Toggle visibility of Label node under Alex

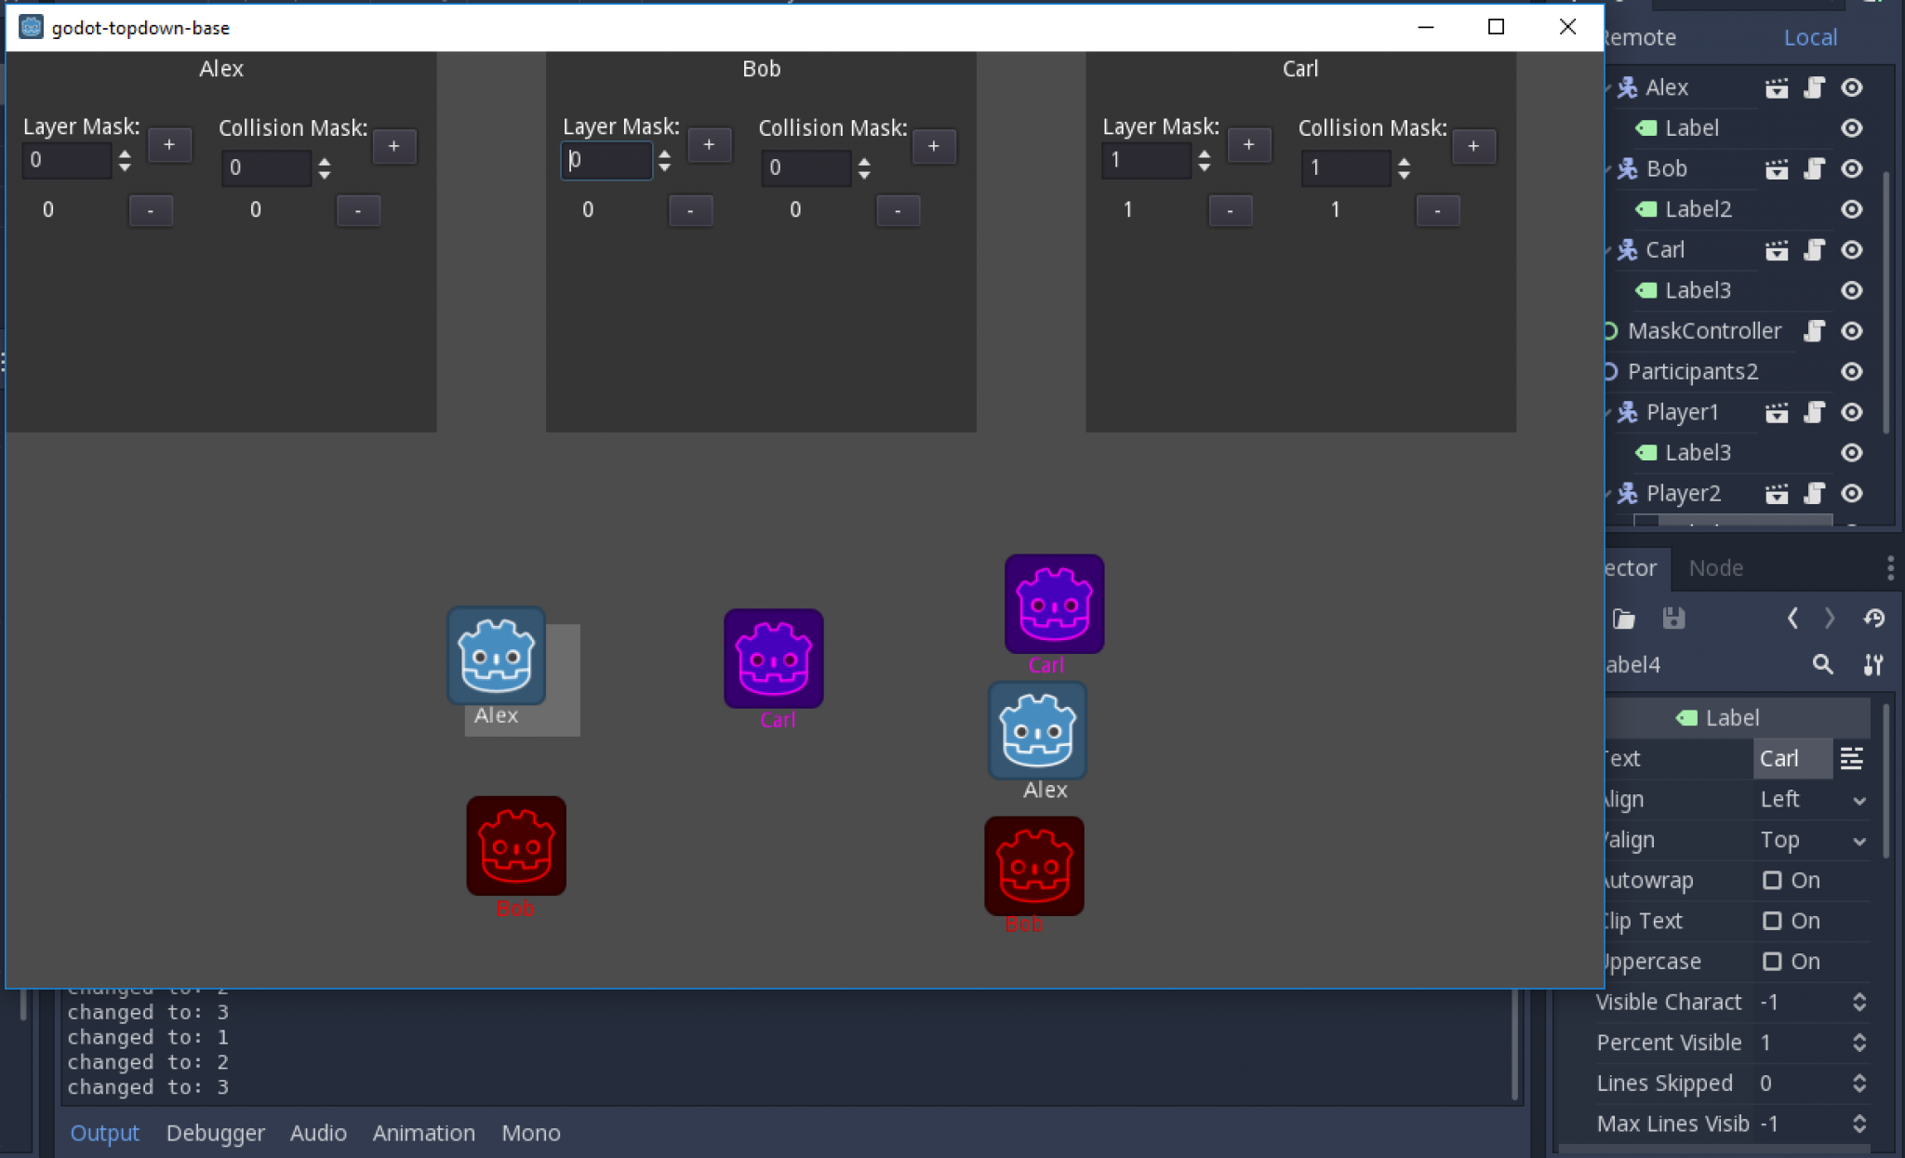(x=1853, y=126)
